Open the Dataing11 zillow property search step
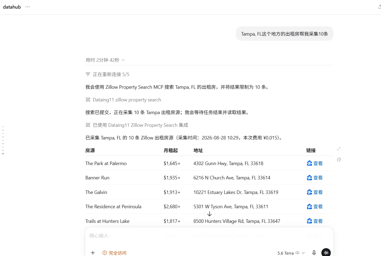 [123, 100]
